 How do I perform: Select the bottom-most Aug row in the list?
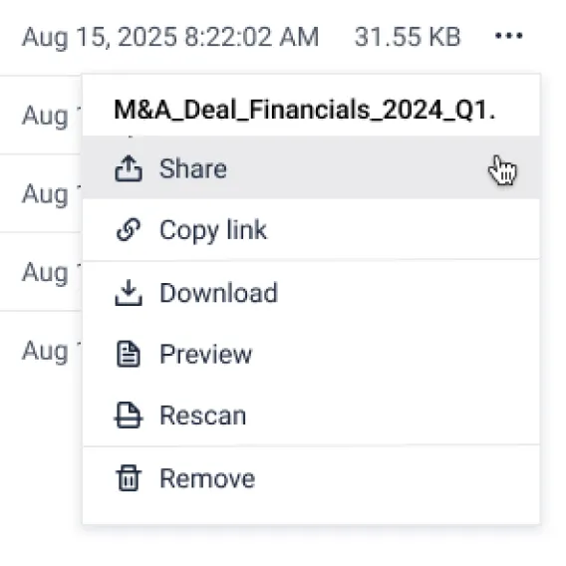point(45,351)
